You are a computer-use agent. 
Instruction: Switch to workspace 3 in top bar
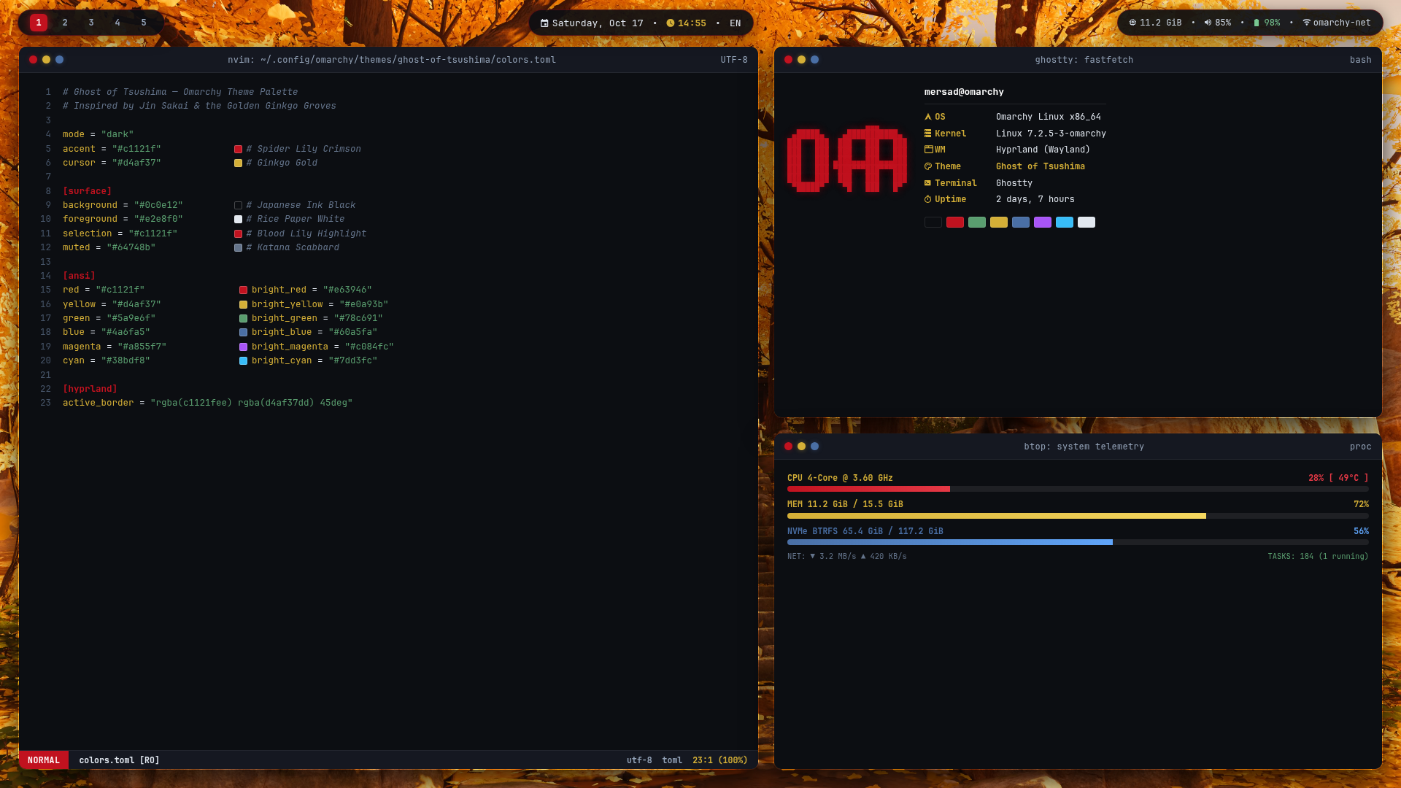(x=91, y=23)
